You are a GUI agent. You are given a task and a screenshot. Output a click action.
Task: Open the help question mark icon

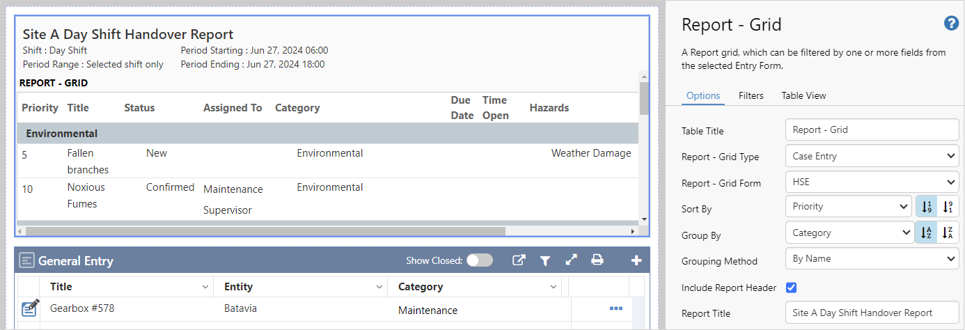(x=951, y=24)
